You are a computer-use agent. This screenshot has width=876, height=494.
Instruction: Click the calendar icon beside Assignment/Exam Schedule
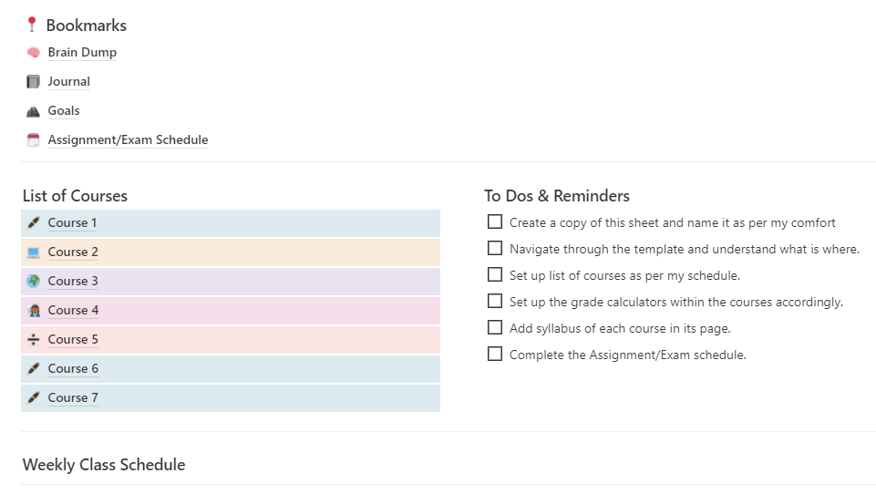click(33, 140)
